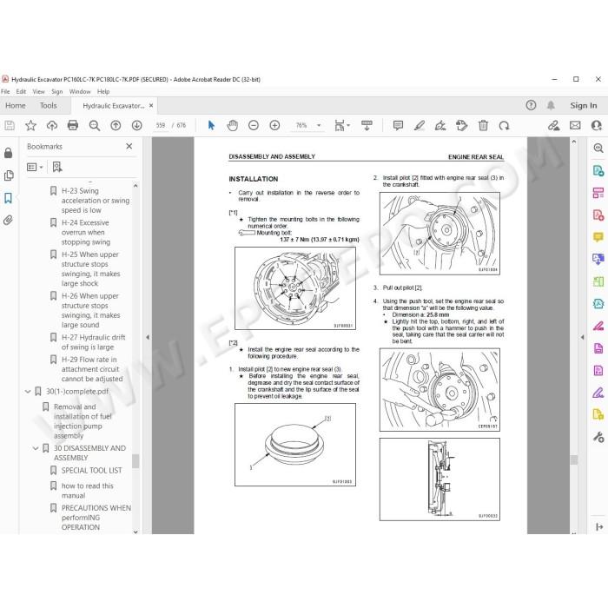
Task: Click the Print file icon
Action: pos(73,125)
